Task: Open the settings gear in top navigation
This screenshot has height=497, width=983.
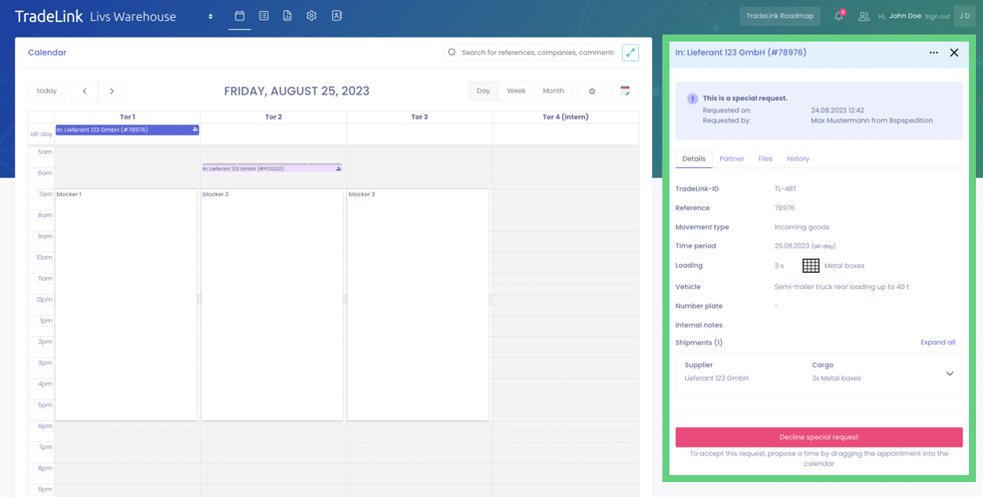Action: pos(311,16)
